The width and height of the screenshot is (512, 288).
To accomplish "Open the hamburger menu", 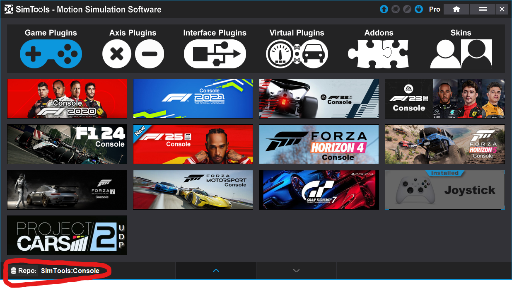I will click(x=483, y=9).
